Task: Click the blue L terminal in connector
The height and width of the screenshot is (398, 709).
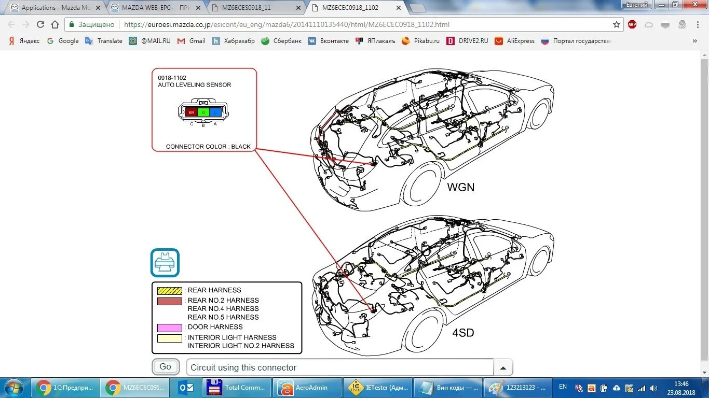Action: coord(215,112)
